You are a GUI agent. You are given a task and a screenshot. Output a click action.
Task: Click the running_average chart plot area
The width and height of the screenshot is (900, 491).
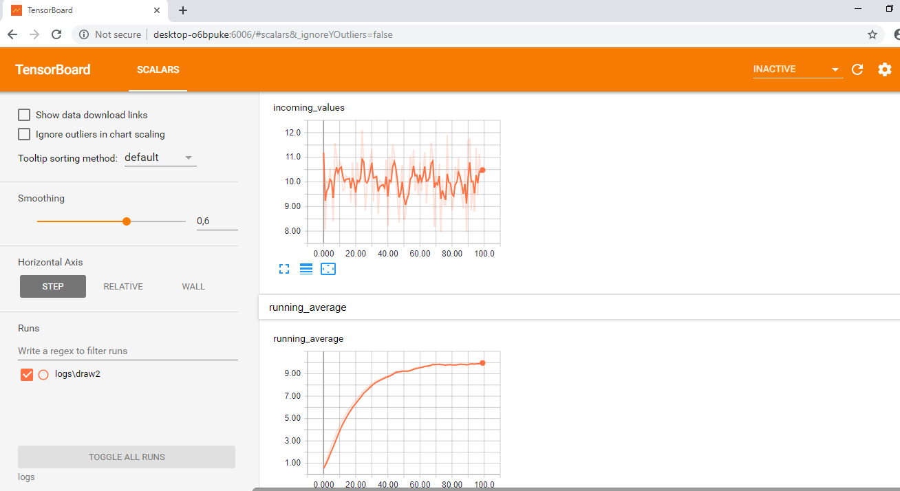[403, 414]
